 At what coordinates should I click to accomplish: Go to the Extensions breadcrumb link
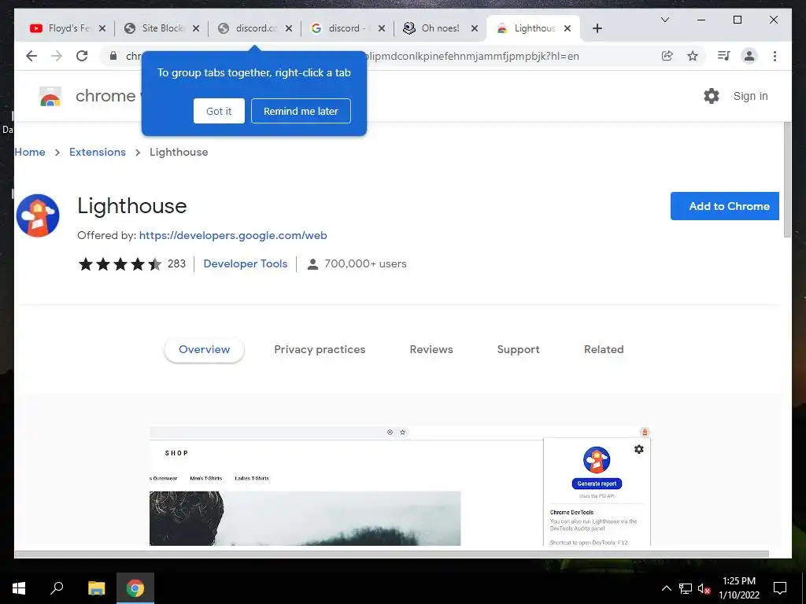tap(98, 152)
